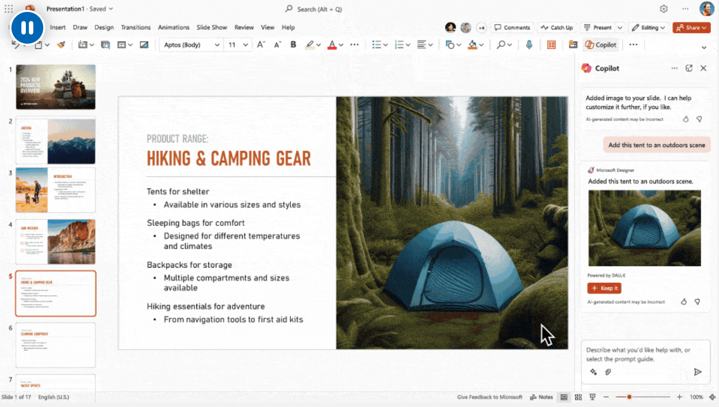Screen dimensions: 719x407
Task: Select the Format Painter brush icon
Action: 61,45
